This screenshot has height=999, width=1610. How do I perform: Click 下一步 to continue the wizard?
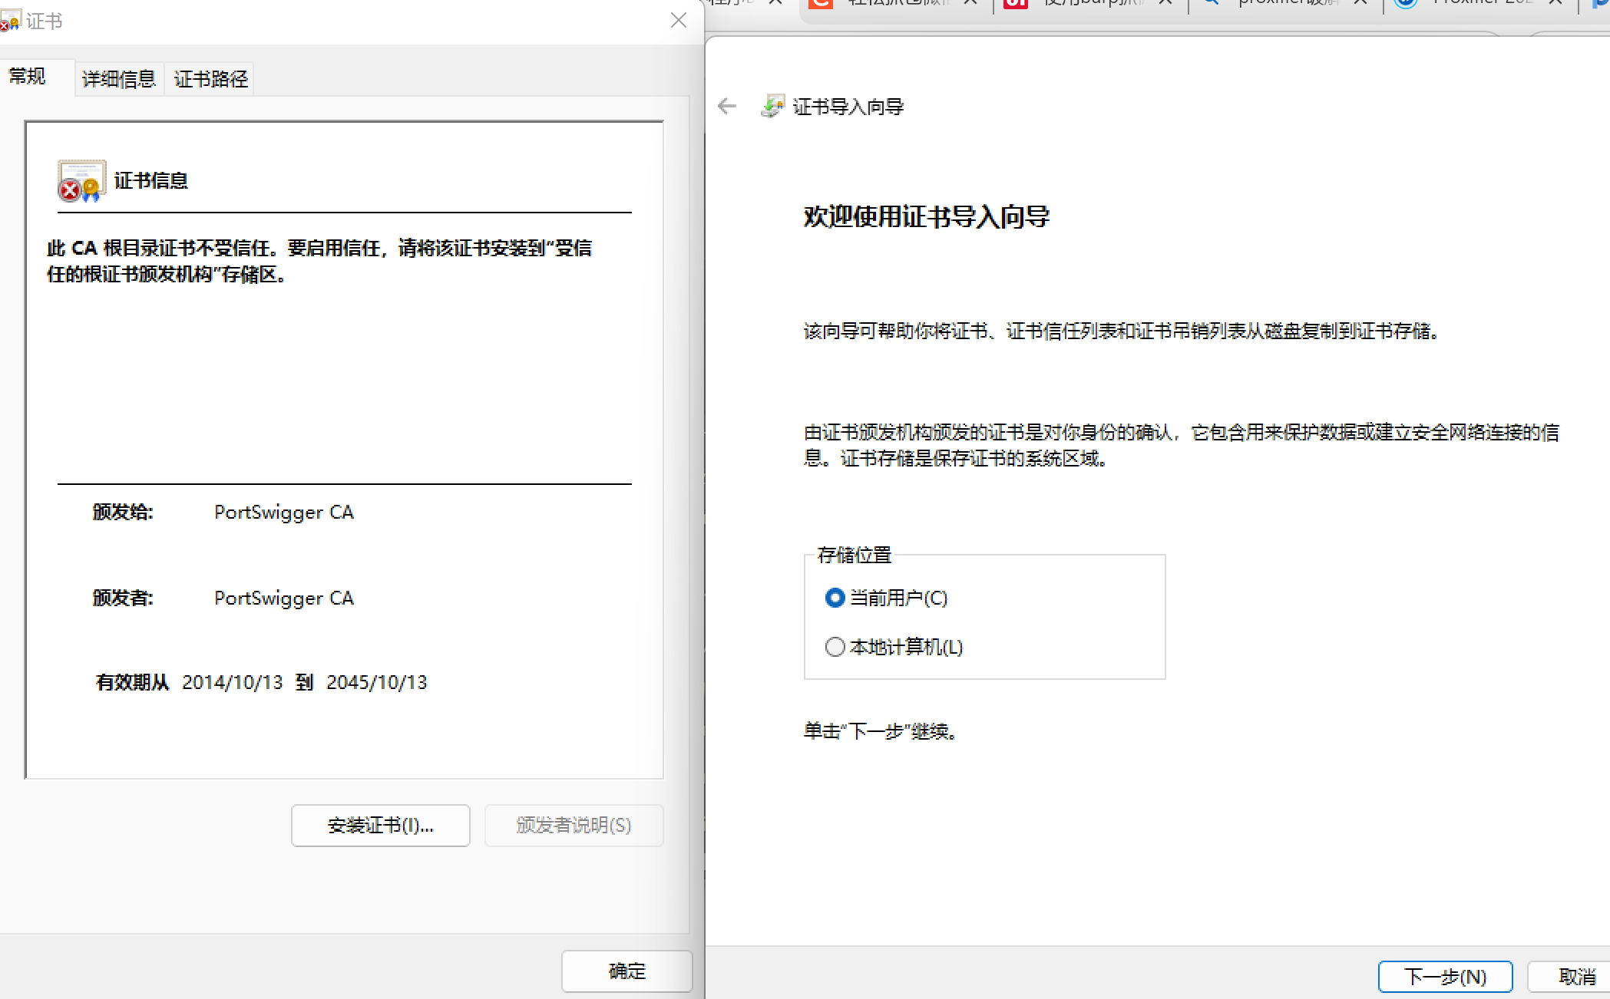point(1444,976)
